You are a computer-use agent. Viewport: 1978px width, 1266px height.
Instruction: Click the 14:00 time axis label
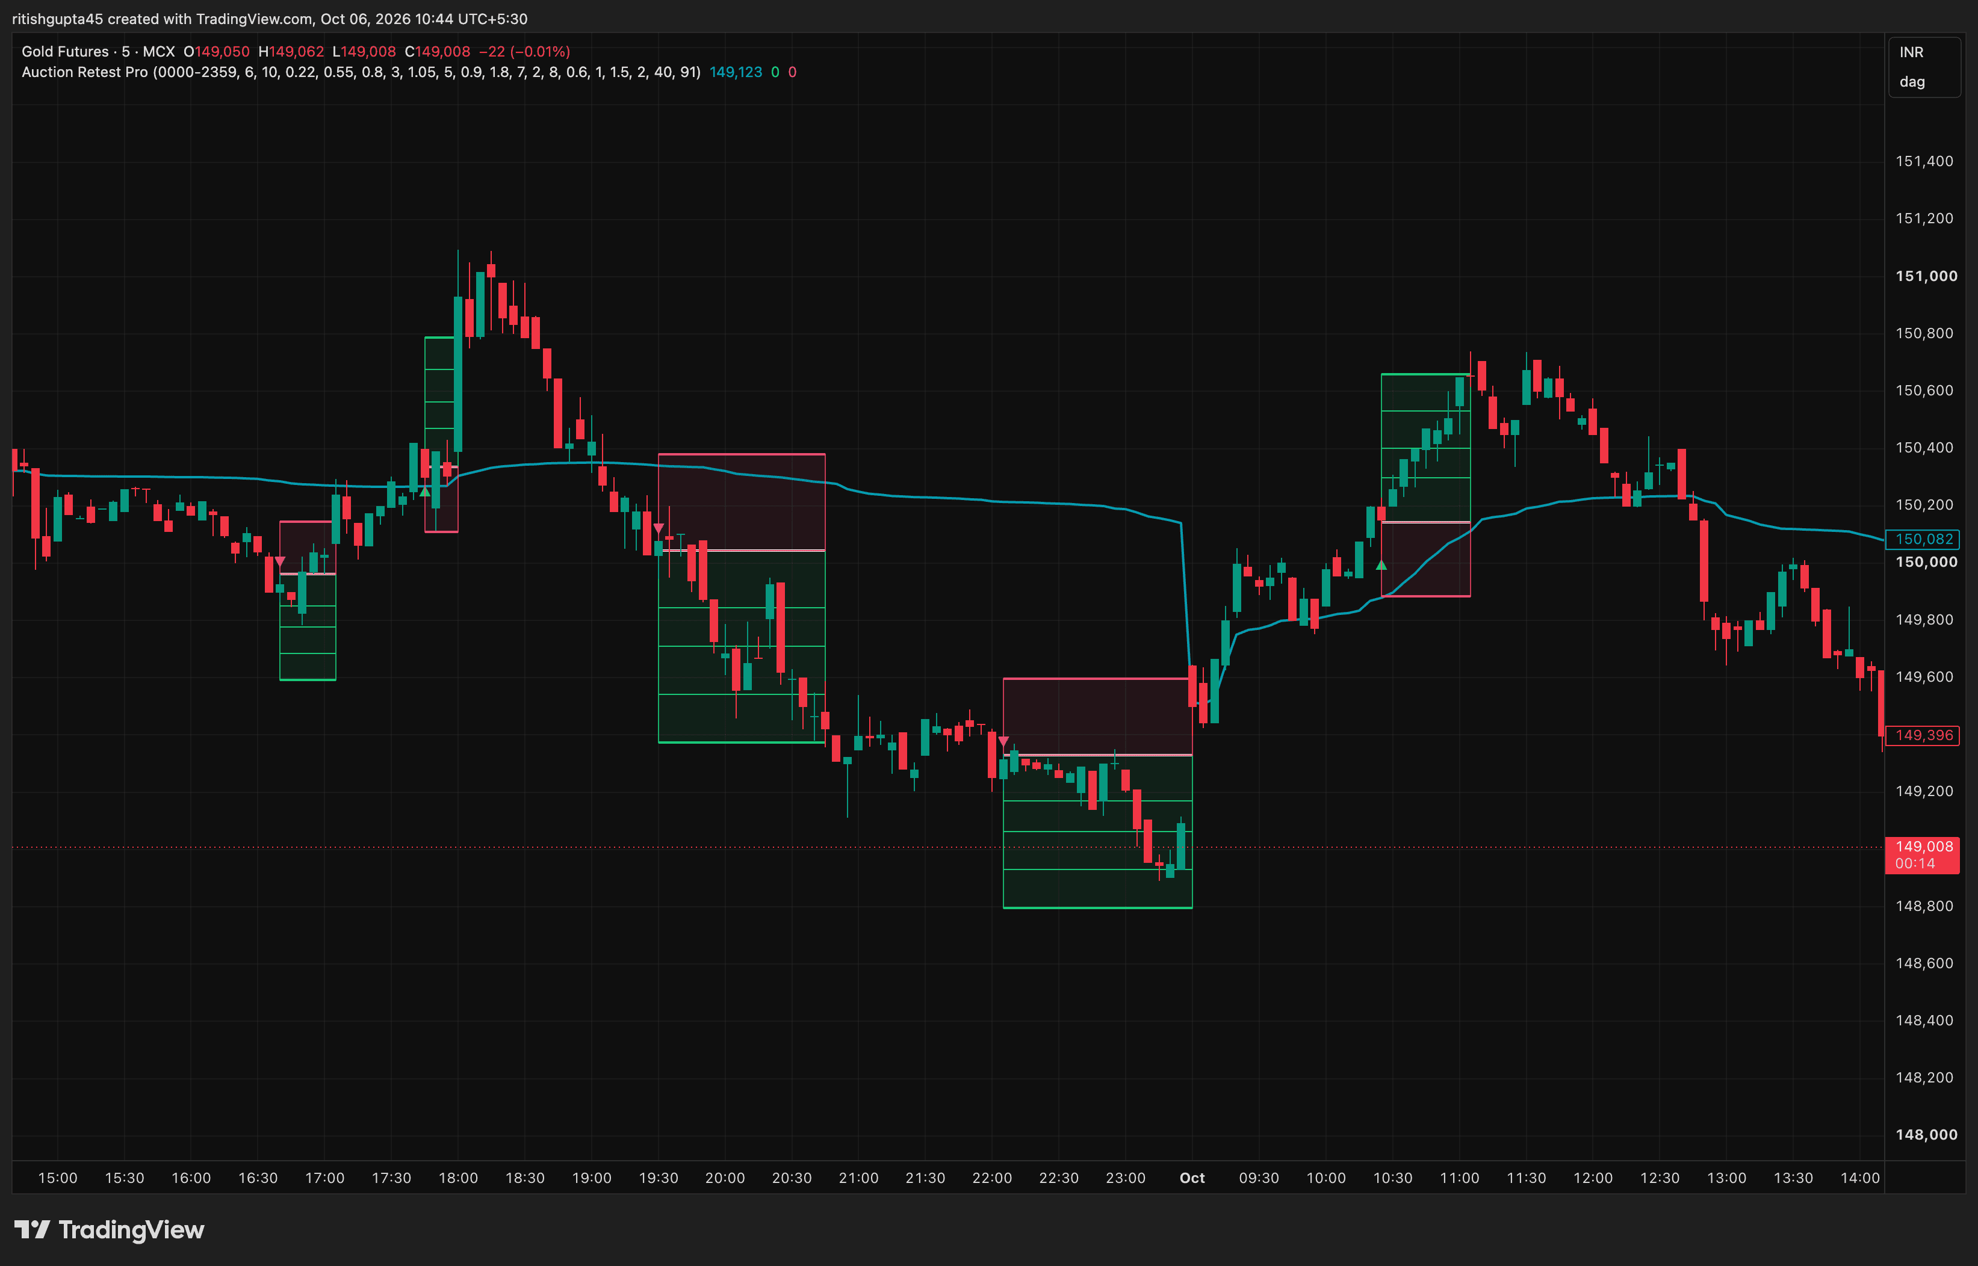[1859, 1178]
